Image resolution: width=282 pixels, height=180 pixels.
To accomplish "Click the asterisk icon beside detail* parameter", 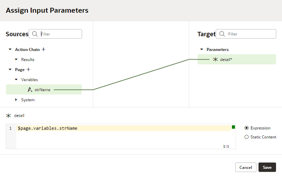I will pos(215,60).
